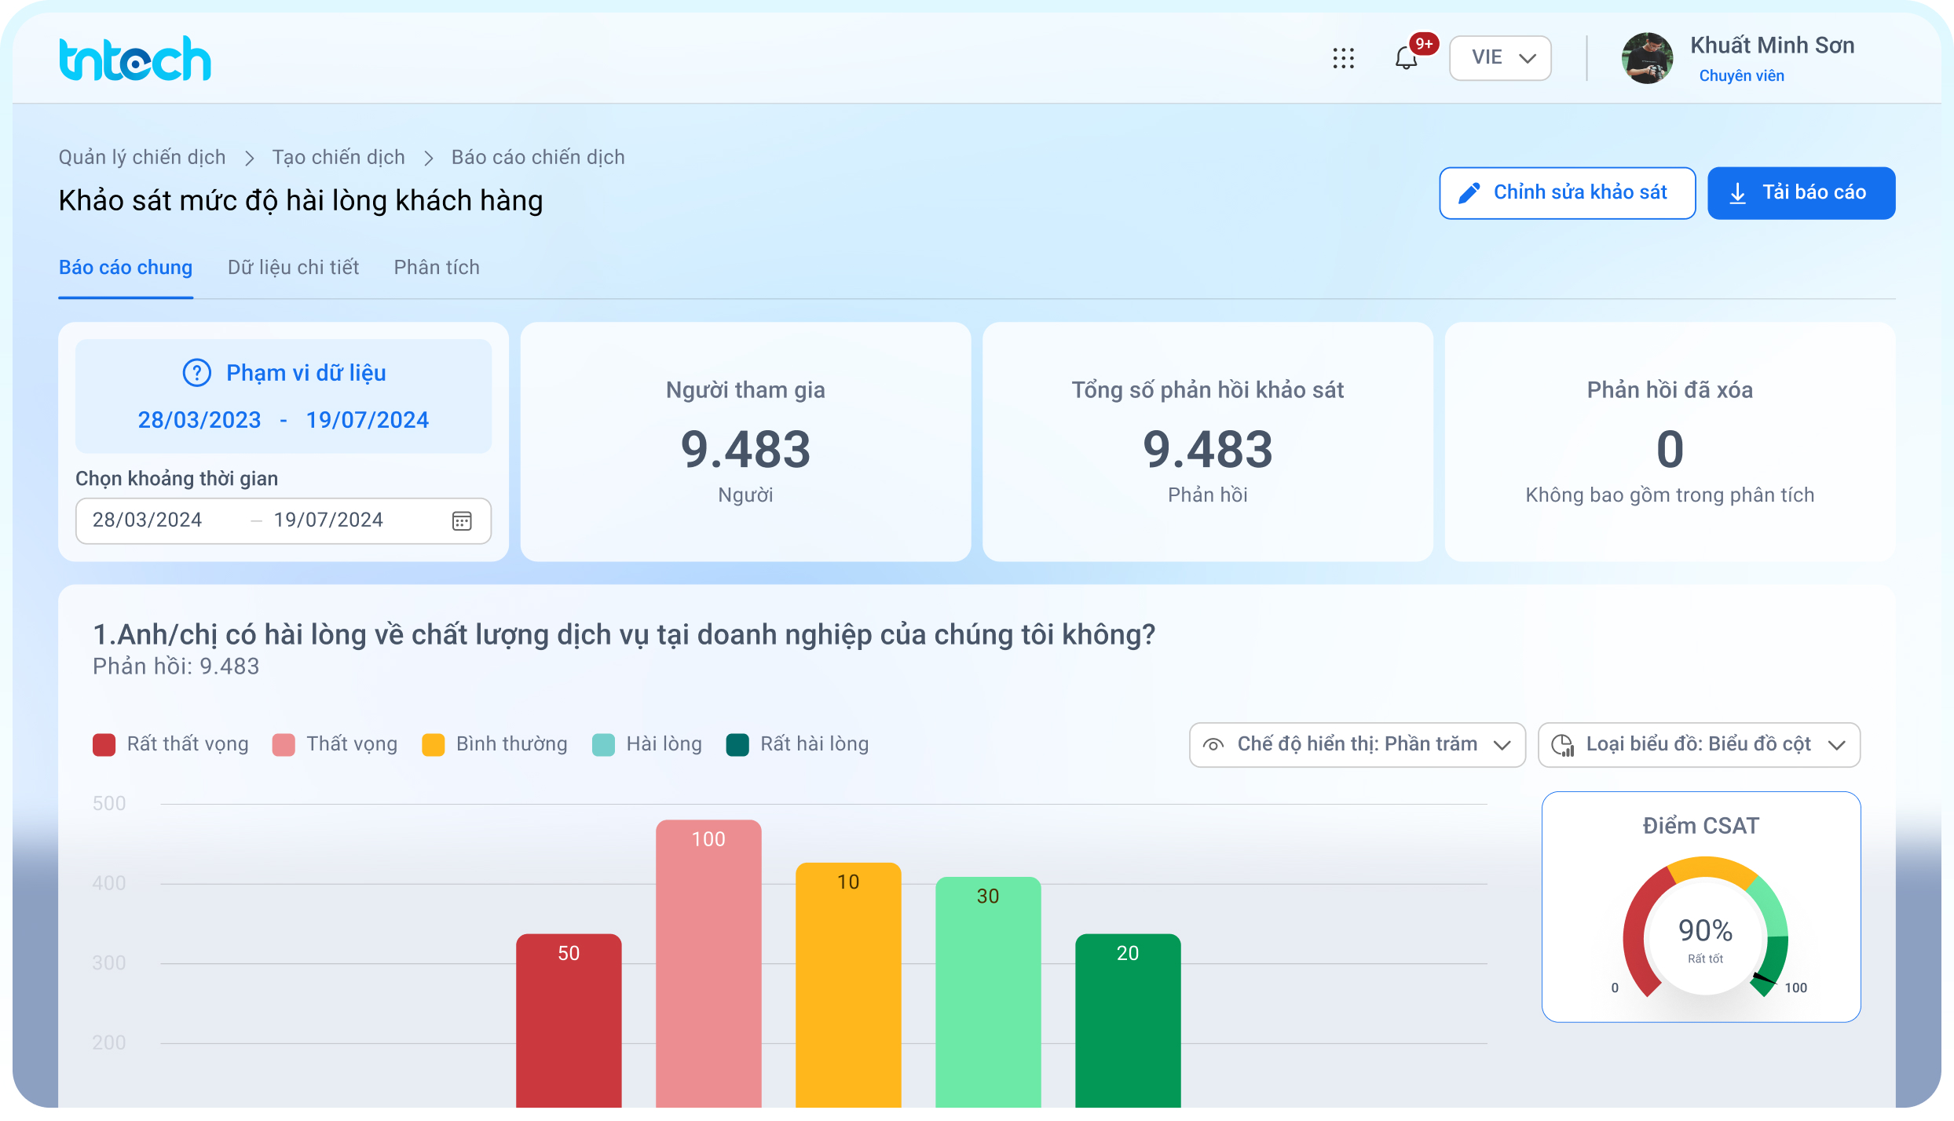Open the apps grid menu icon
1954x1121 pixels.
click(1343, 57)
